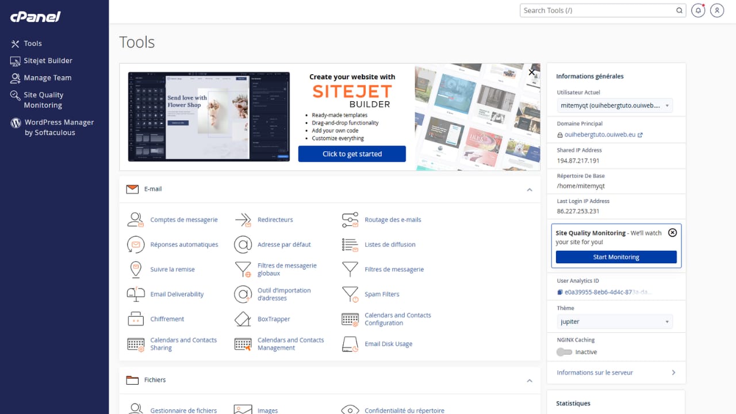Click Start Monitoring for Site Quality Monitoring
The width and height of the screenshot is (736, 414).
616,256
